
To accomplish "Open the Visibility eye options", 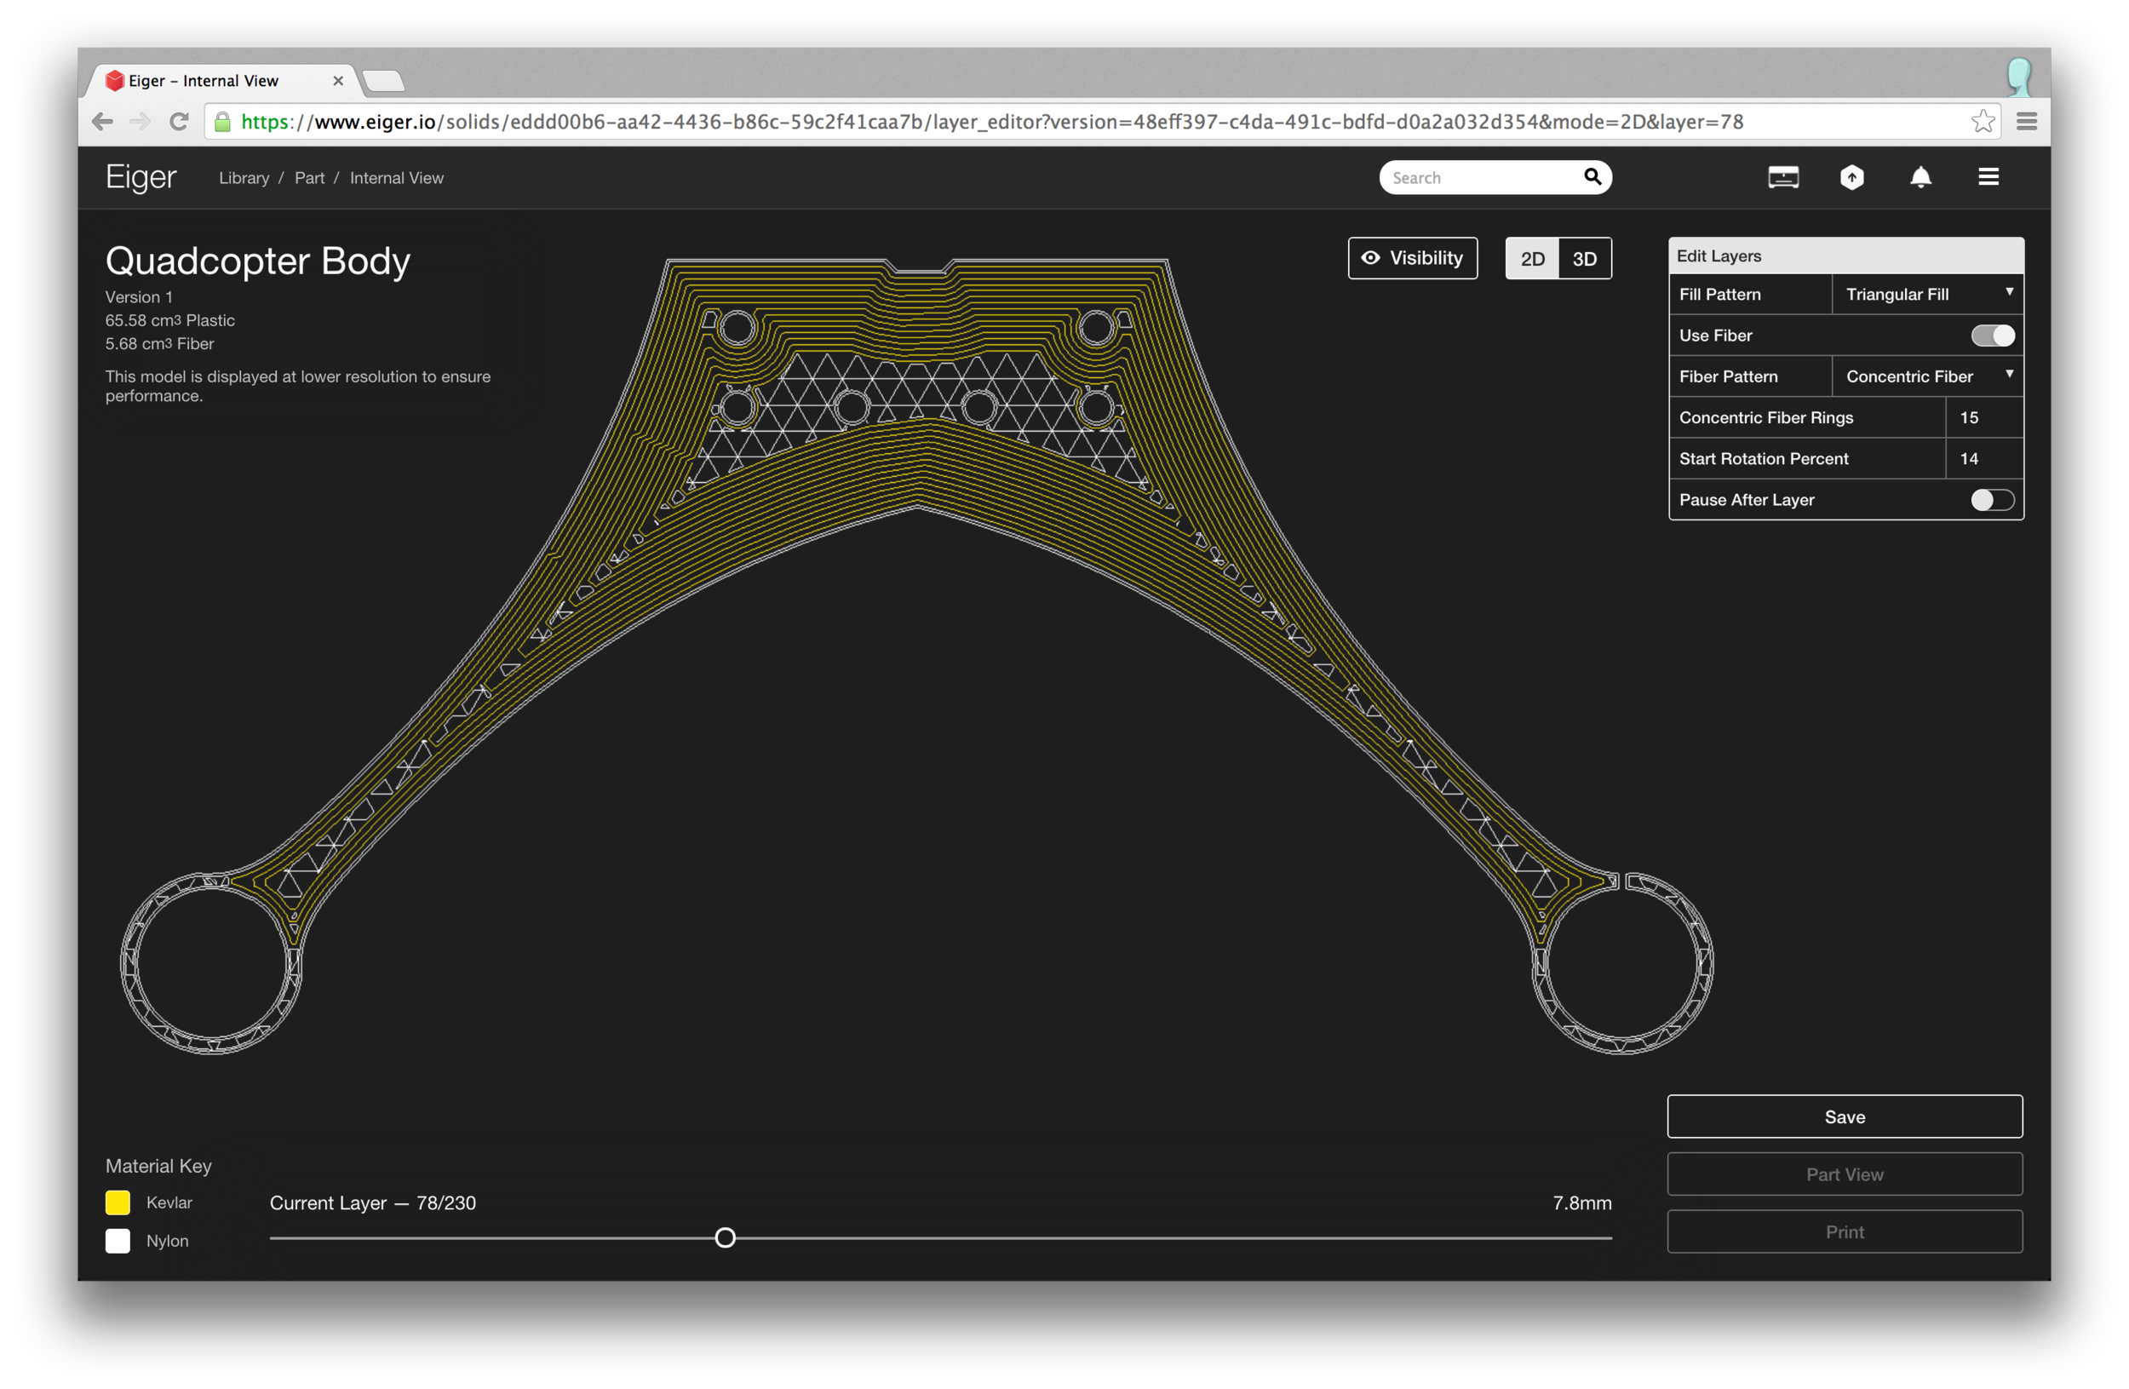I will click(x=1413, y=259).
